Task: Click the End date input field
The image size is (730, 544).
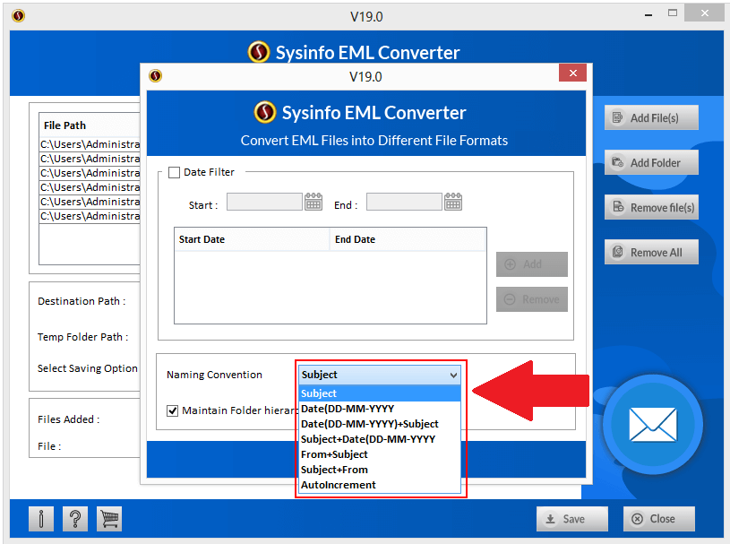Action: tap(404, 202)
